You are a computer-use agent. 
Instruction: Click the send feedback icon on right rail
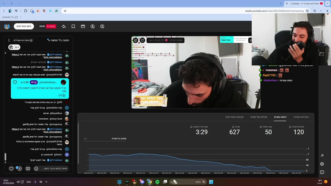pos(322,172)
